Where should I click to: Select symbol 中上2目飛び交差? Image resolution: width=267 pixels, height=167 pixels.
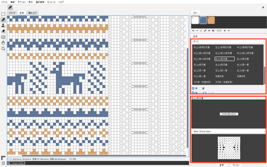tap(245, 47)
